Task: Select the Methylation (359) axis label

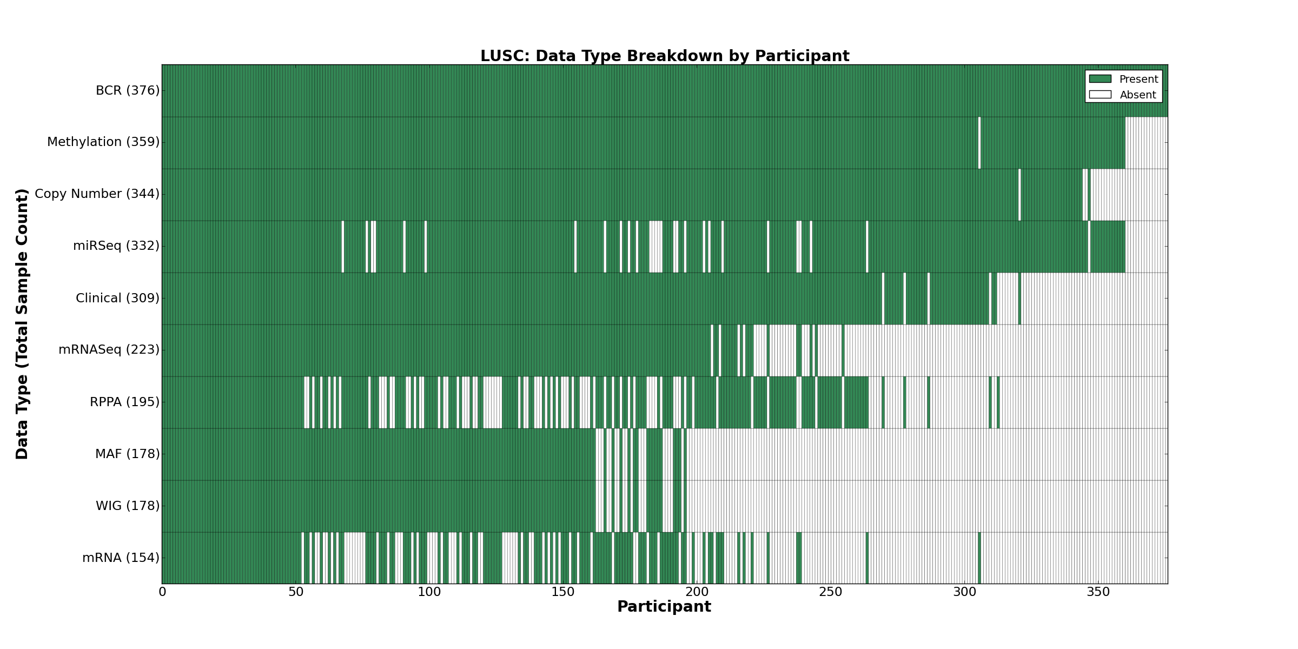Action: click(103, 142)
